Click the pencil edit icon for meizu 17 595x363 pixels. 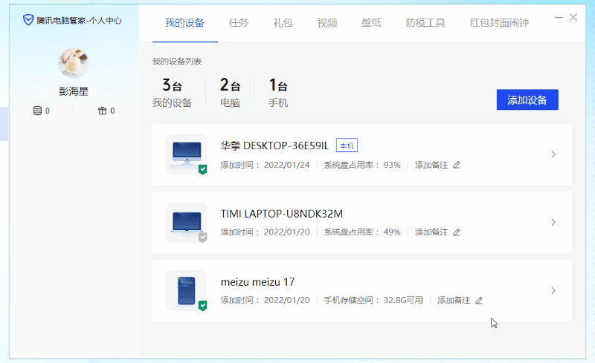coord(479,301)
